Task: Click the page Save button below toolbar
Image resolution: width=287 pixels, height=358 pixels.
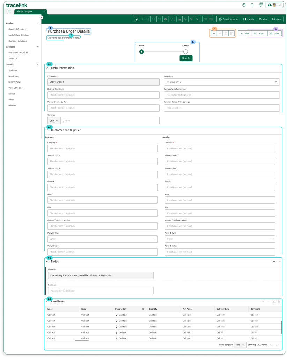Action: [274, 33]
